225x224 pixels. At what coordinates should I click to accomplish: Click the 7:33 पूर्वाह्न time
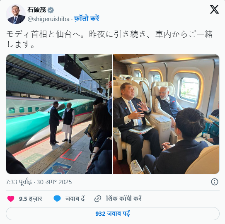pyautogui.click(x=19, y=182)
